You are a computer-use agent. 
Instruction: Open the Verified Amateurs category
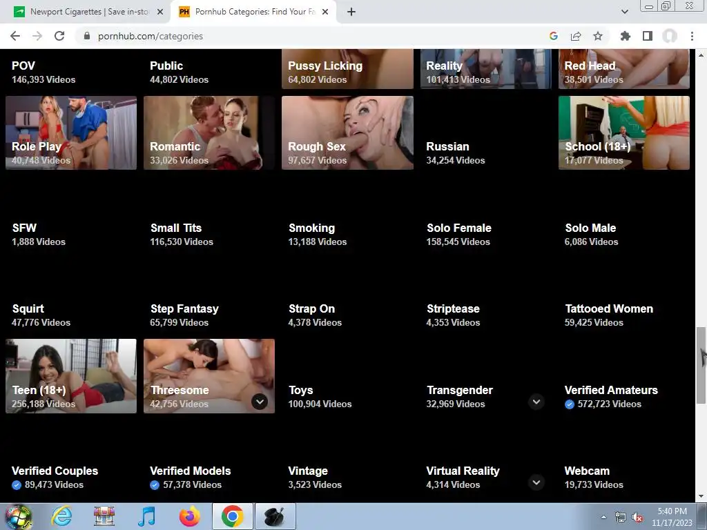611,391
